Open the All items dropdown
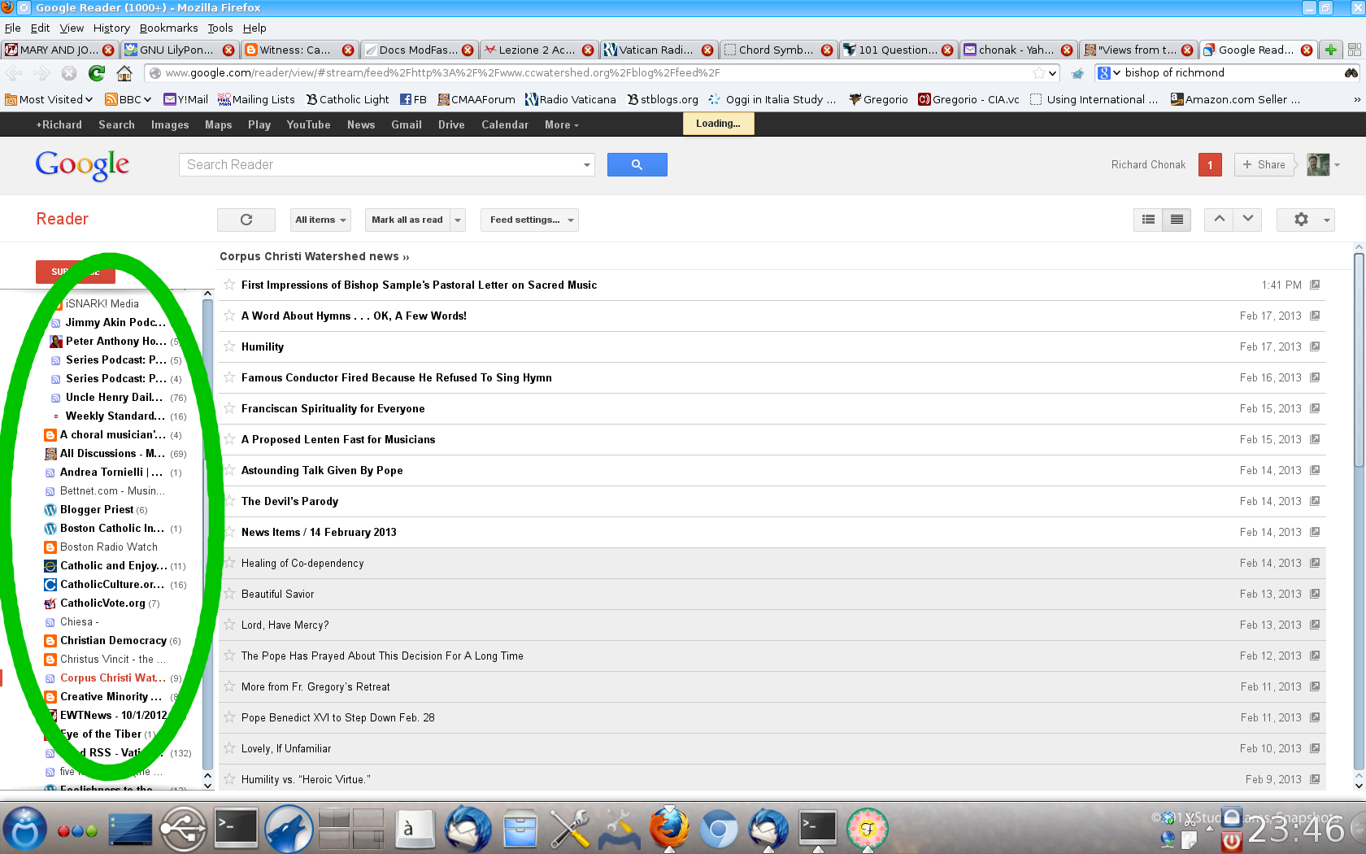Image resolution: width=1366 pixels, height=854 pixels. [x=321, y=220]
